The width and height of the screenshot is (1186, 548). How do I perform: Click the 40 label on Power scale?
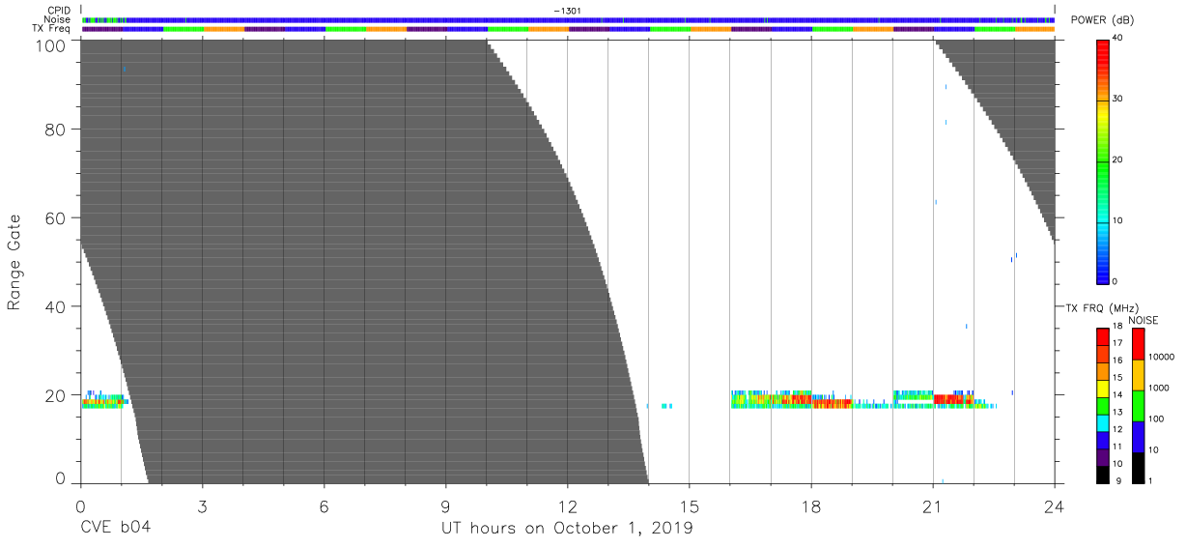1118,38
